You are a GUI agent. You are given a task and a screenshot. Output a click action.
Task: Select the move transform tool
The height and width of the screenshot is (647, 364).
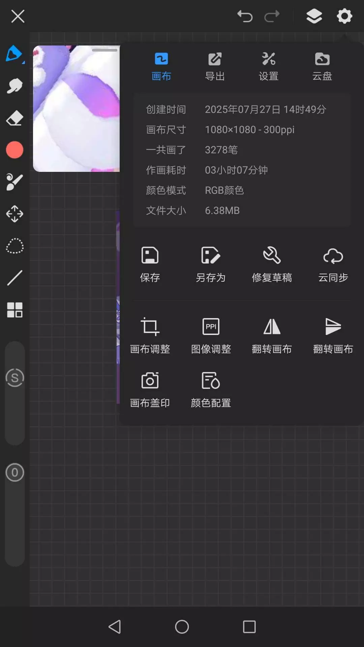pyautogui.click(x=14, y=214)
